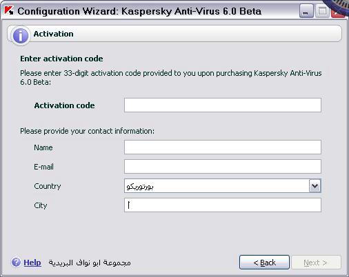Go back with the < Back button
The width and height of the screenshot is (349, 277).
(x=264, y=262)
